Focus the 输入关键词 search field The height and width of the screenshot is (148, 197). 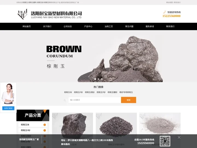tap(95, 100)
